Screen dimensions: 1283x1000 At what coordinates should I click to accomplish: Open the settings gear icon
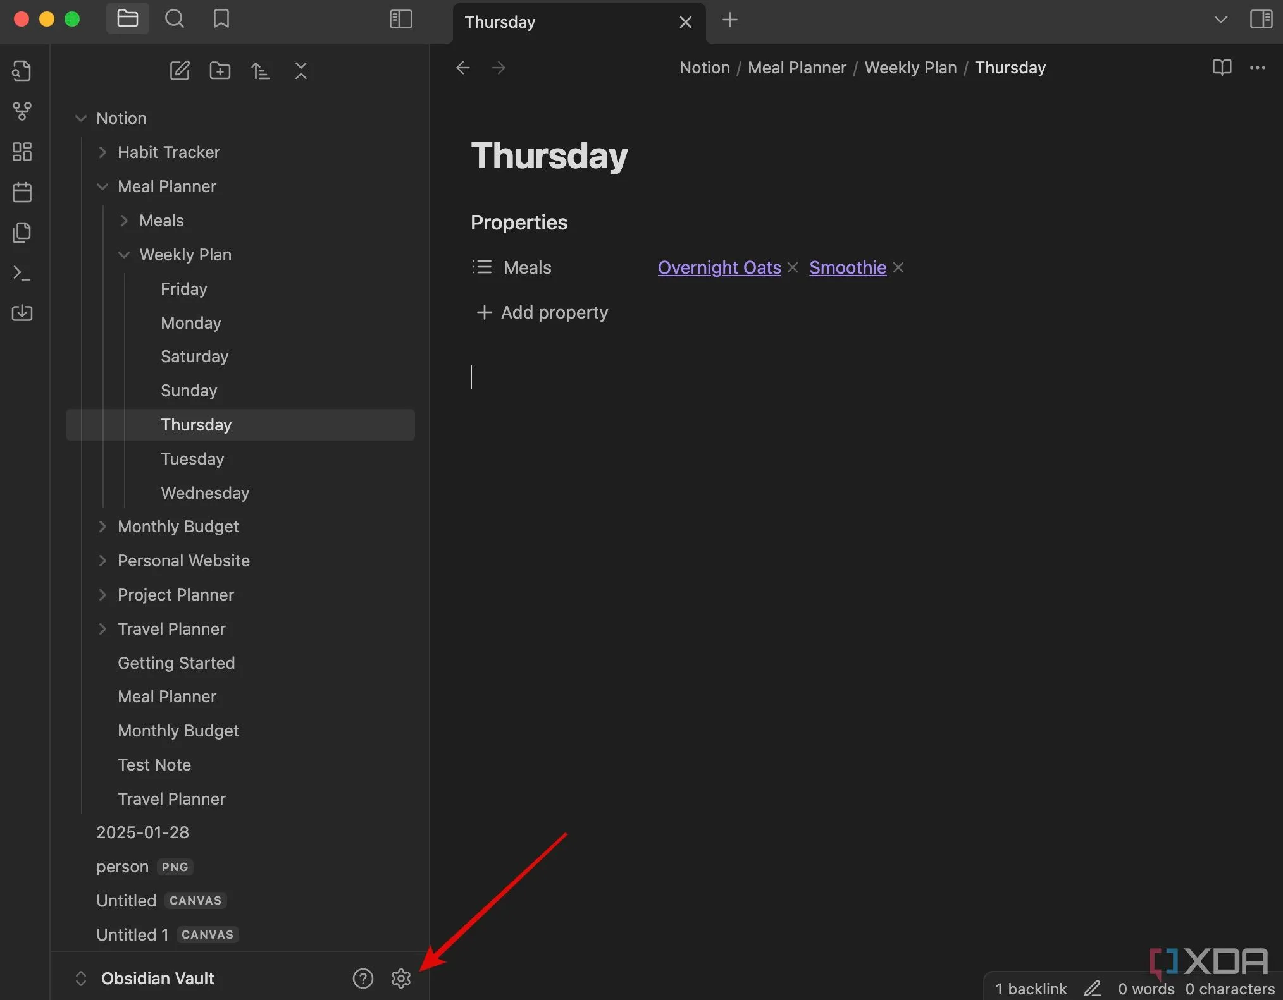[x=401, y=979]
